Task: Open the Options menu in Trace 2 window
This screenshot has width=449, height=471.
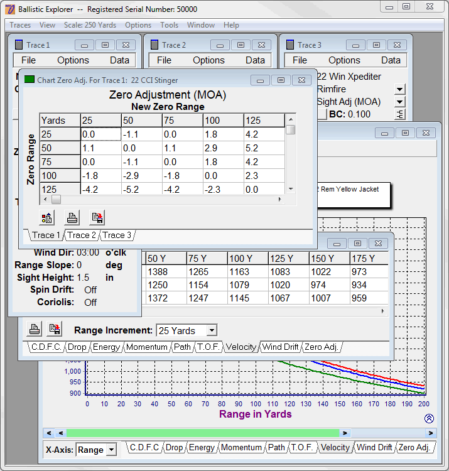Action: coord(208,60)
